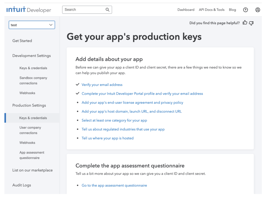Click 'Did you find this page helpful?' text
267x198 pixels.
pyautogui.click(x=215, y=23)
